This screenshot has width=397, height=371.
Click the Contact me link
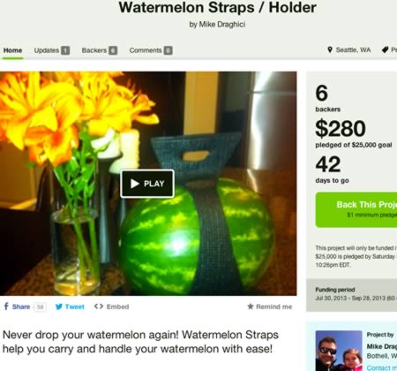[382, 367]
